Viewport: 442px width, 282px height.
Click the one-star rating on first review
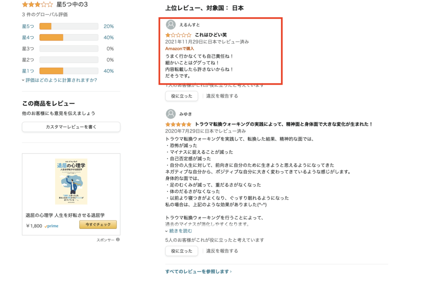(x=178, y=35)
